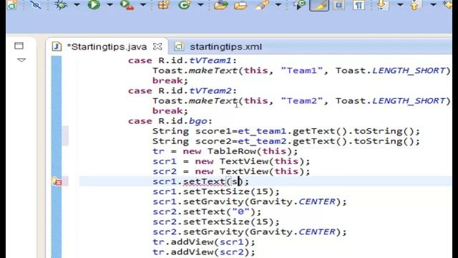
Task: Place cursor in scr1.setText( line
Action: click(x=200, y=181)
